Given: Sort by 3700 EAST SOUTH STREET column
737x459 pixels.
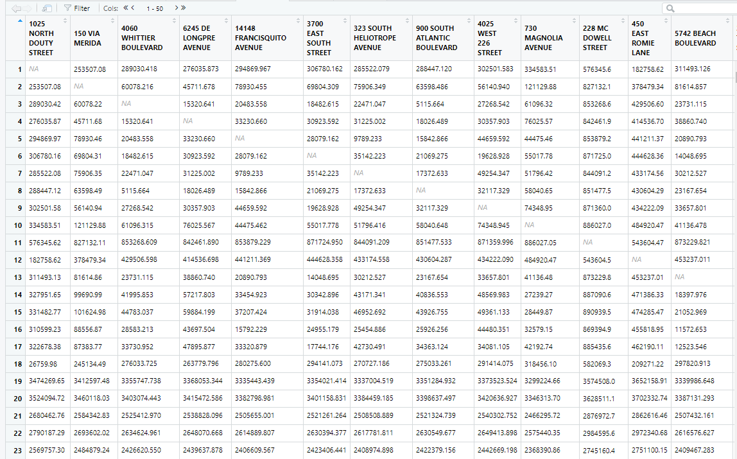Looking at the screenshot, I should (345, 21).
